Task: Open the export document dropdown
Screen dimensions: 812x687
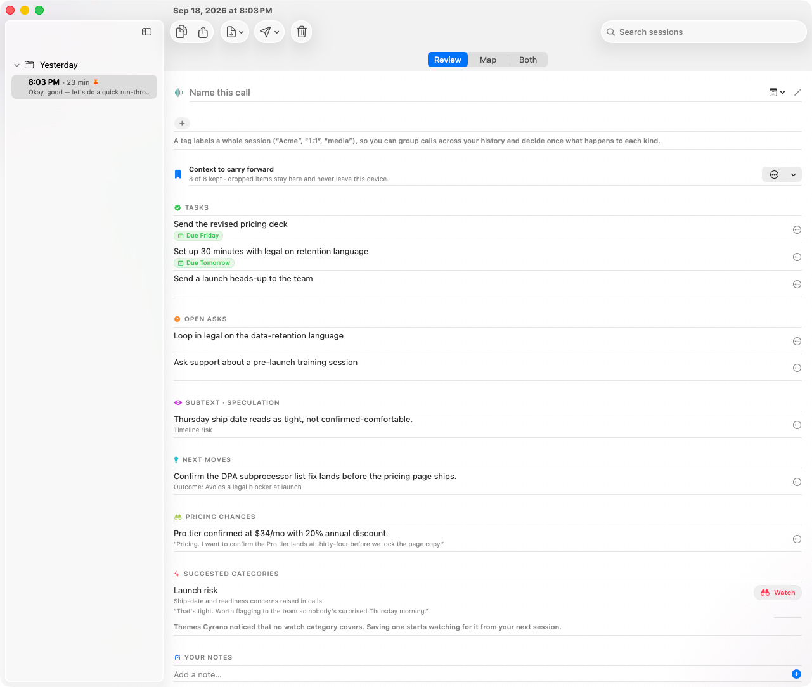Action: tap(235, 32)
